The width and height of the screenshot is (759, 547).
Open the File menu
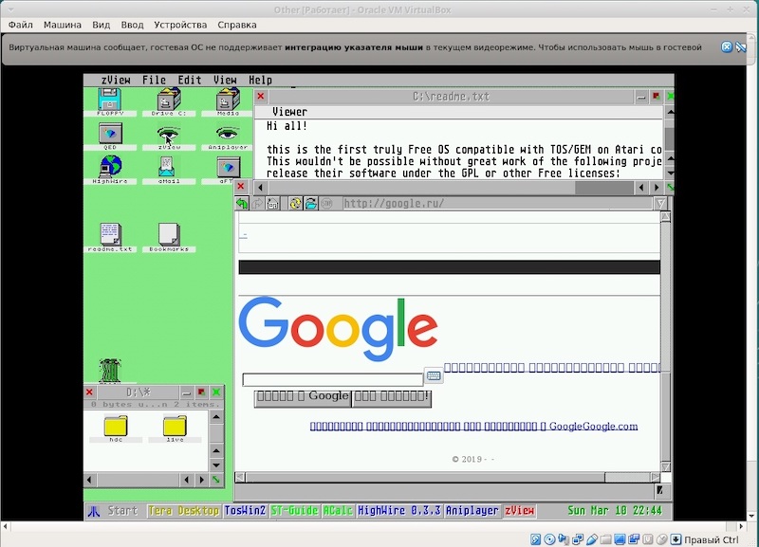coord(154,81)
